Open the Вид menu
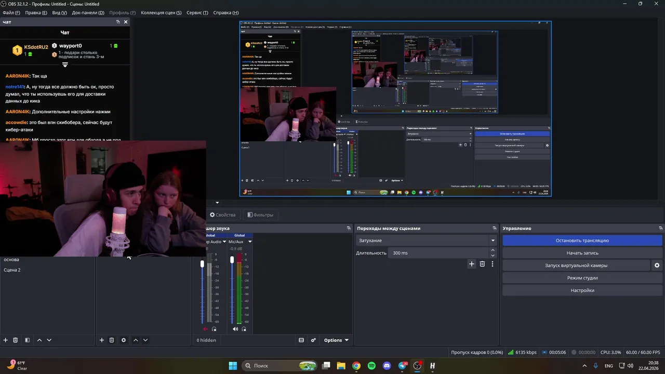665x374 pixels. pos(60,12)
